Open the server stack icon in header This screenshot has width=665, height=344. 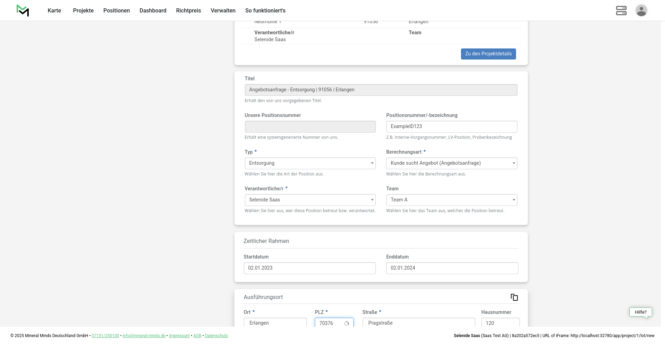click(621, 10)
